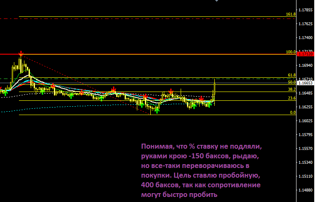Click the 1.17855 price scale value

click(306, 10)
